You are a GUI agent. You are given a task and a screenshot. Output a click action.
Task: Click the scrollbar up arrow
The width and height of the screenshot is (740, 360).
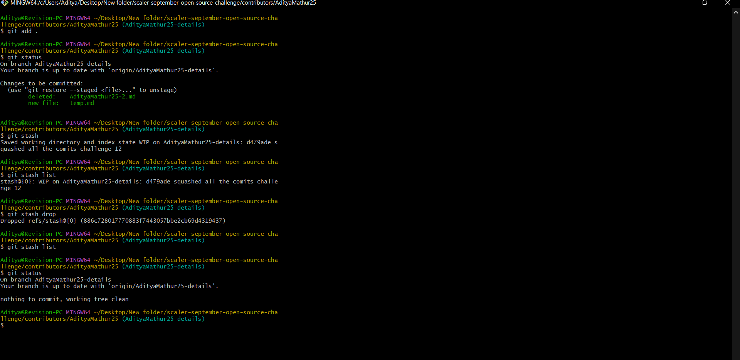pyautogui.click(x=736, y=12)
